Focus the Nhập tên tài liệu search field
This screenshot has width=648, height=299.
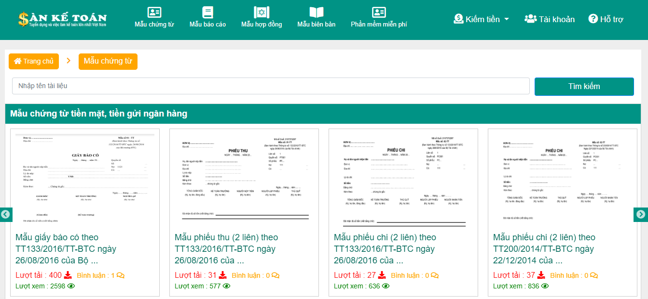271,86
